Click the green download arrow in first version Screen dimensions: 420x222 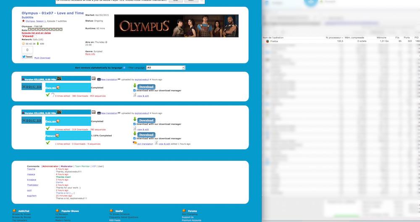tap(134, 86)
